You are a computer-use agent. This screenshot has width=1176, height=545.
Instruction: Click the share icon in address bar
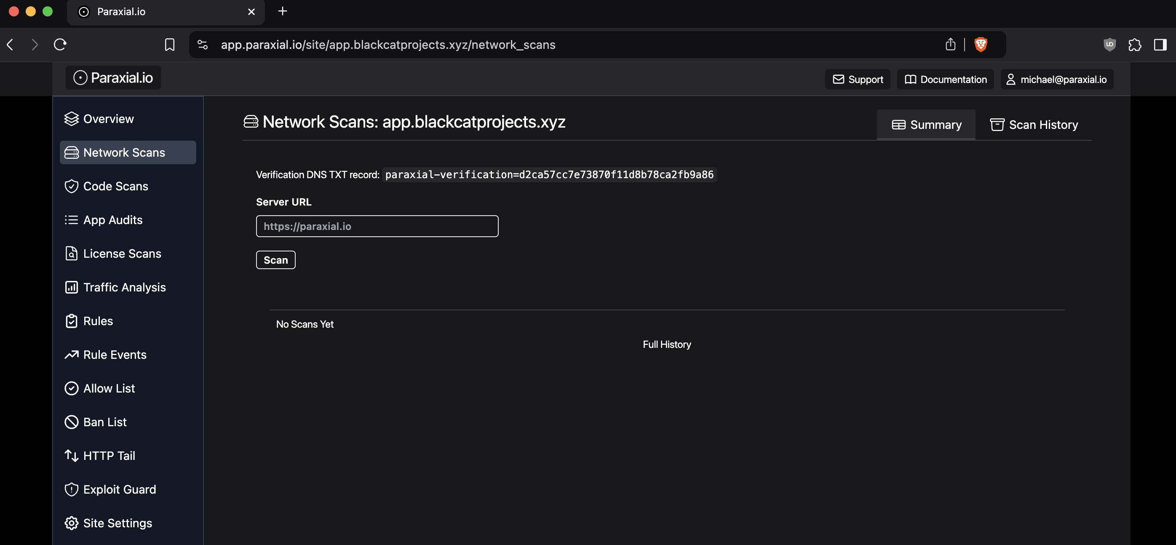tap(950, 44)
